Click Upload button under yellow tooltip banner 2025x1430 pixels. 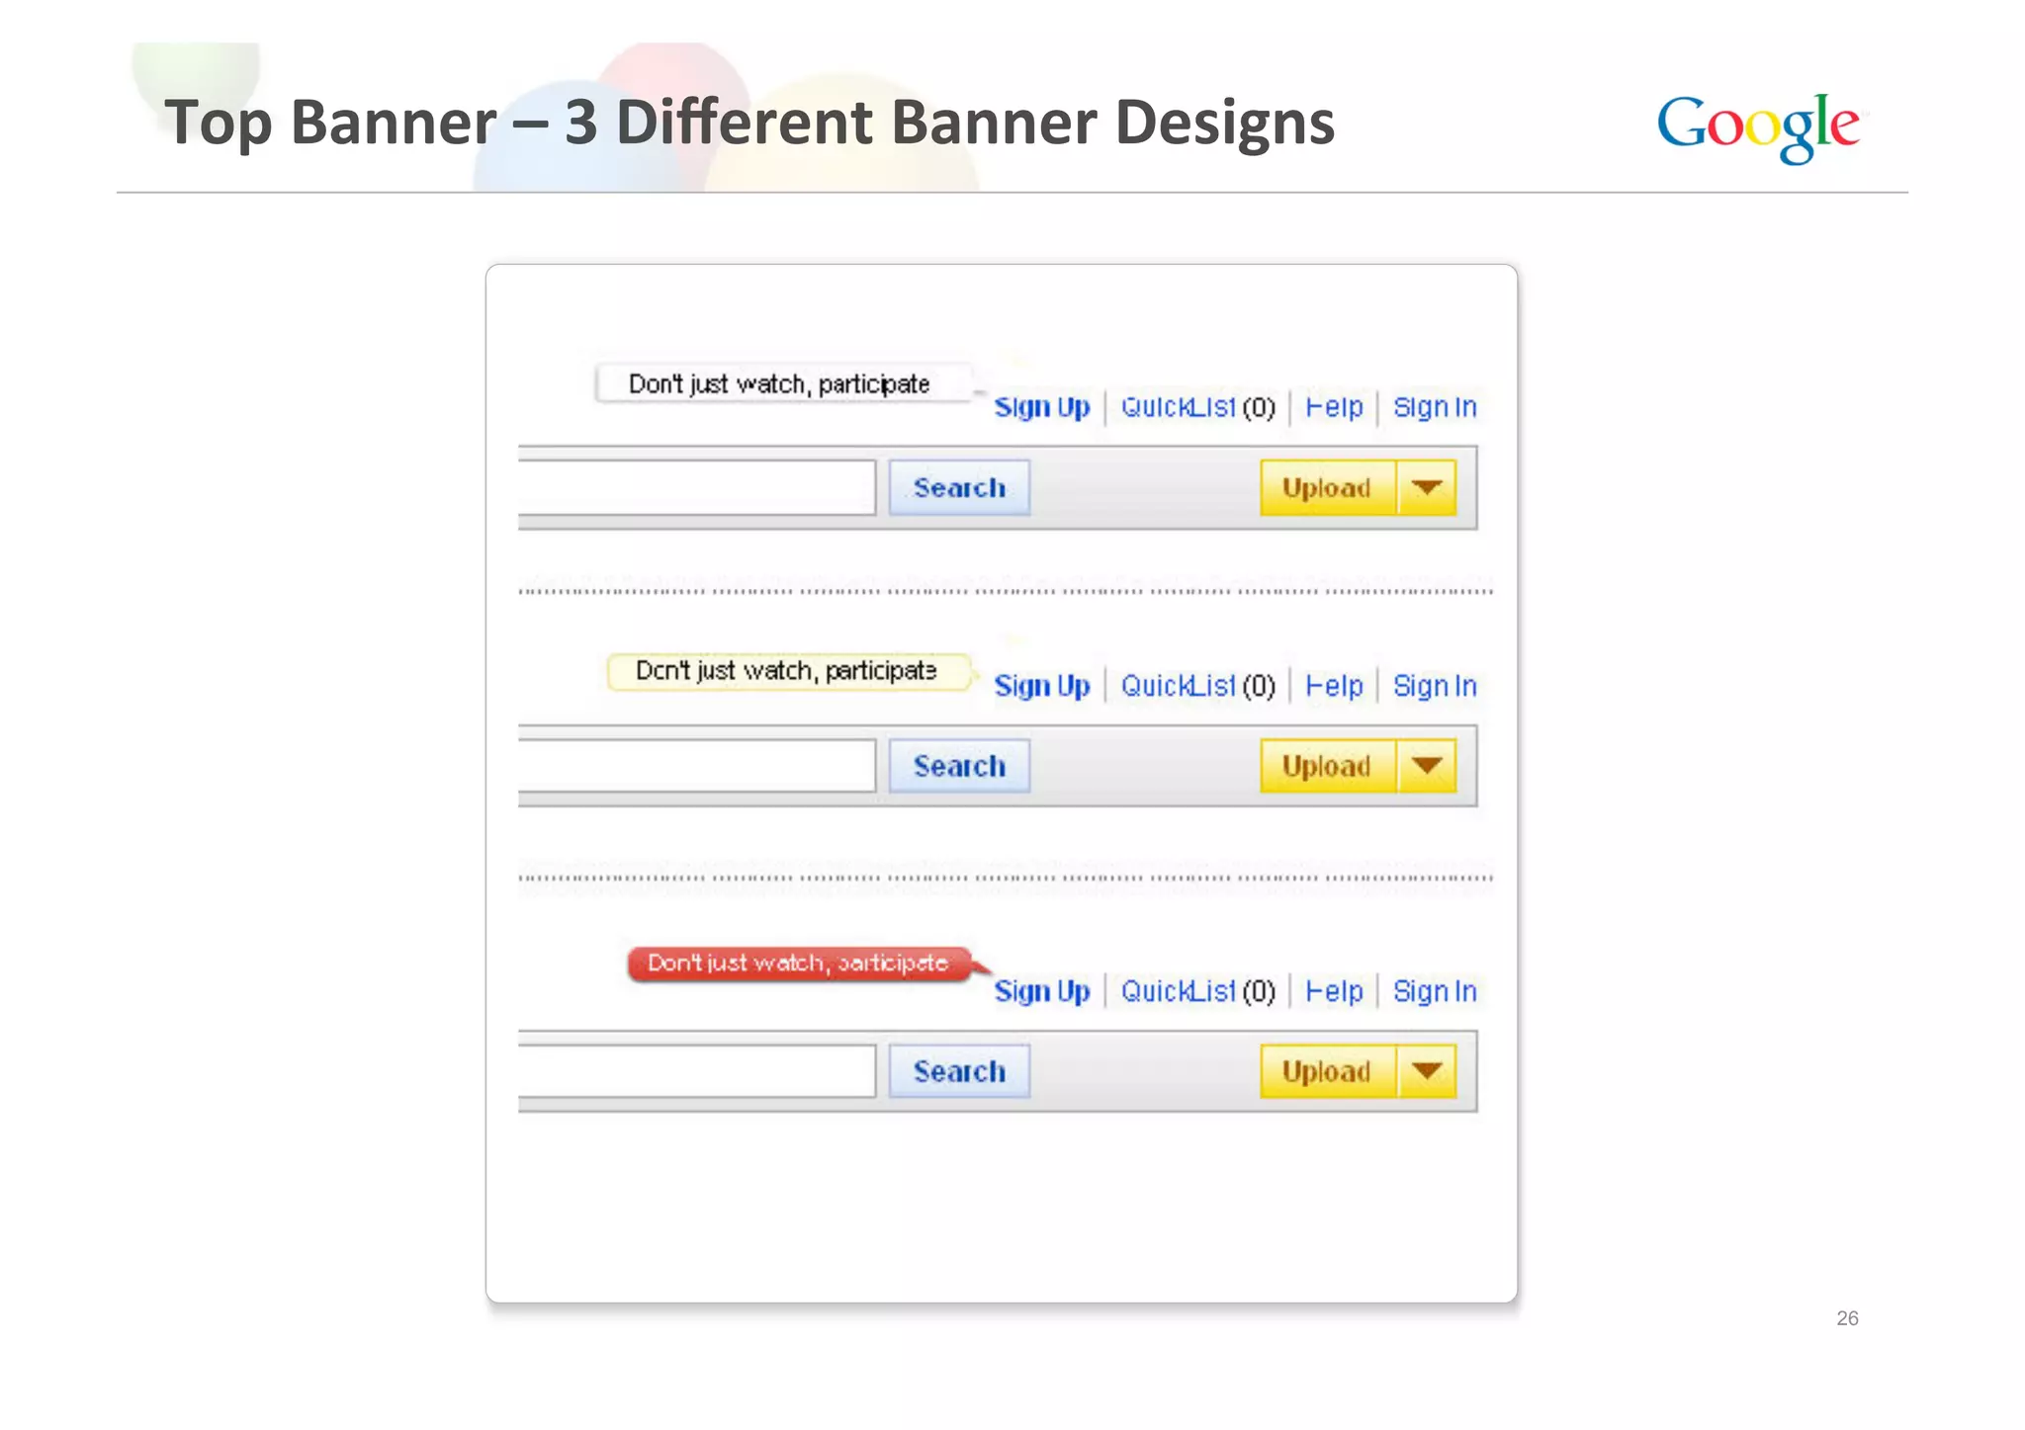click(1328, 766)
